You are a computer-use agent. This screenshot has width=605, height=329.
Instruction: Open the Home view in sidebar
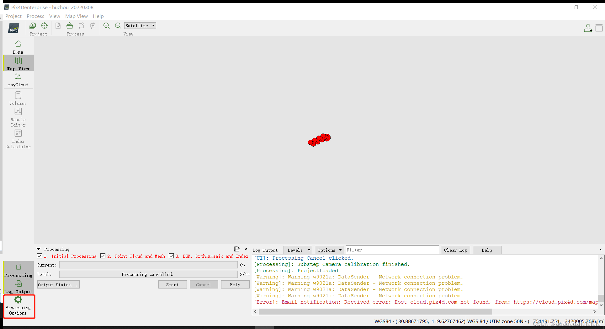(18, 47)
